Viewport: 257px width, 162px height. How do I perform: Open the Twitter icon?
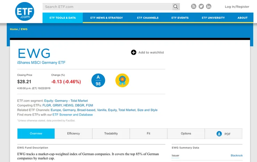click(201, 6)
